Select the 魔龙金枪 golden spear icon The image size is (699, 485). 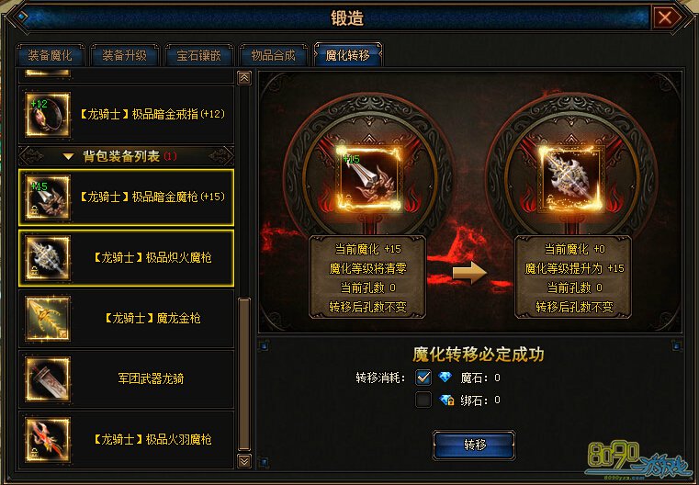(x=48, y=318)
